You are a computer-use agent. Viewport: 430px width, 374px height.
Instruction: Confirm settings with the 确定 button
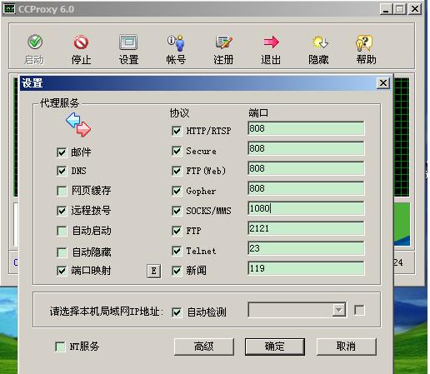(x=275, y=347)
